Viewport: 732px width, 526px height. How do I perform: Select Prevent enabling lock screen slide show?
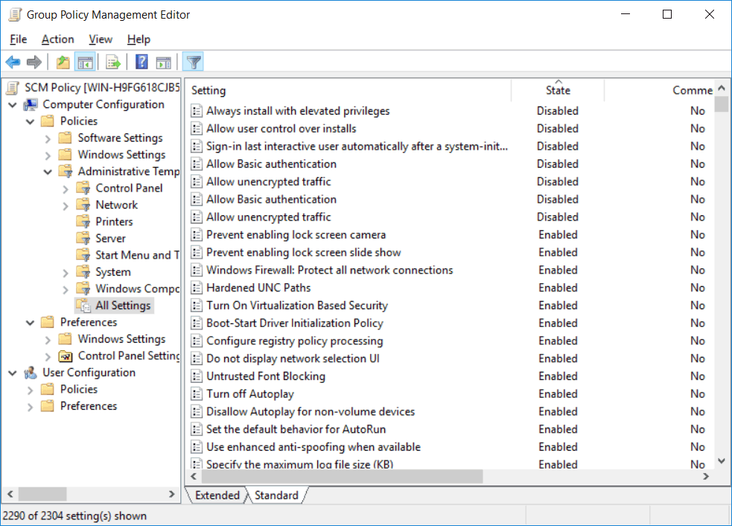coord(303,253)
